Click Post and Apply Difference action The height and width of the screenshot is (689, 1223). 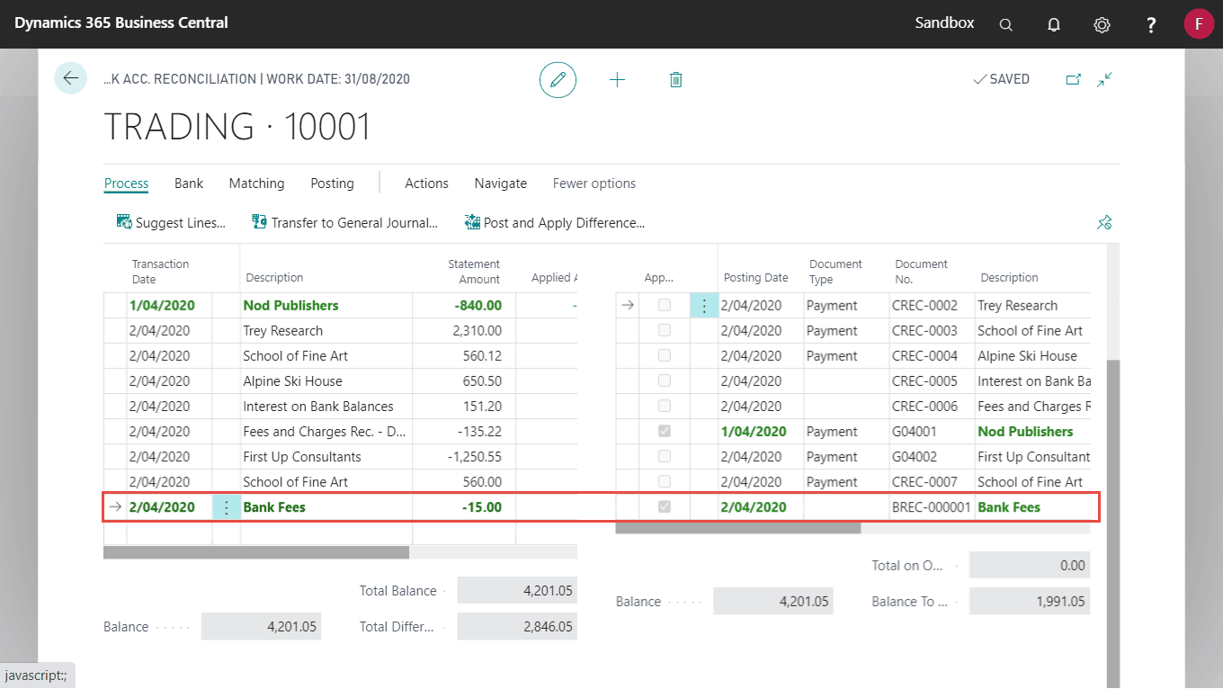click(555, 222)
